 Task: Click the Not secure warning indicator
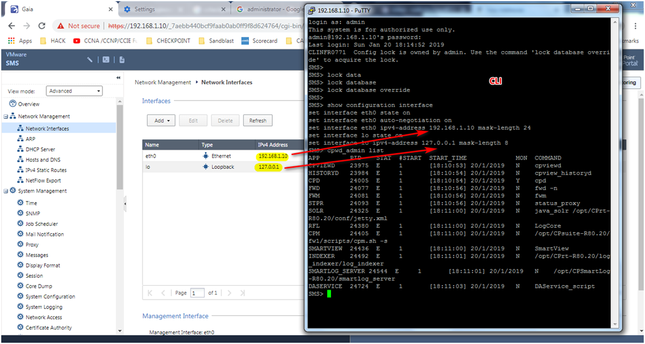tap(79, 26)
